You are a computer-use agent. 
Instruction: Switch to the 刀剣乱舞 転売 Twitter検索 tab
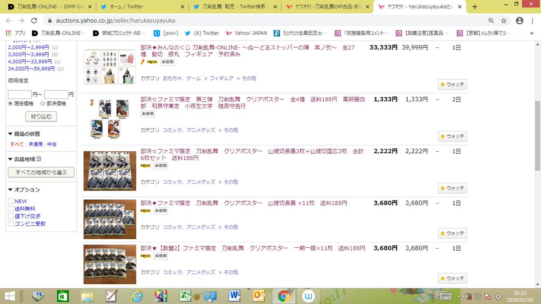[x=234, y=7]
